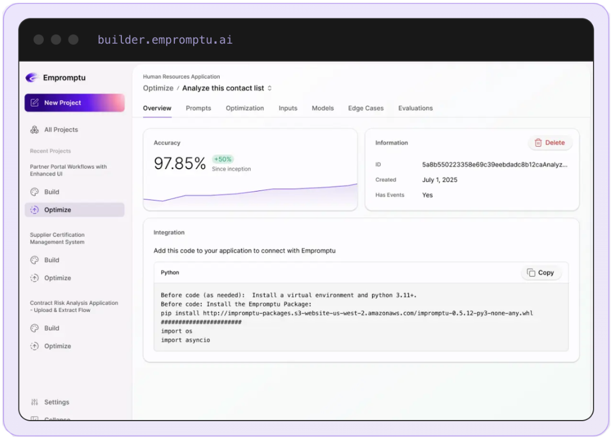
Task: Click Optimize icon under Supplier Certification
Action: 35,278
